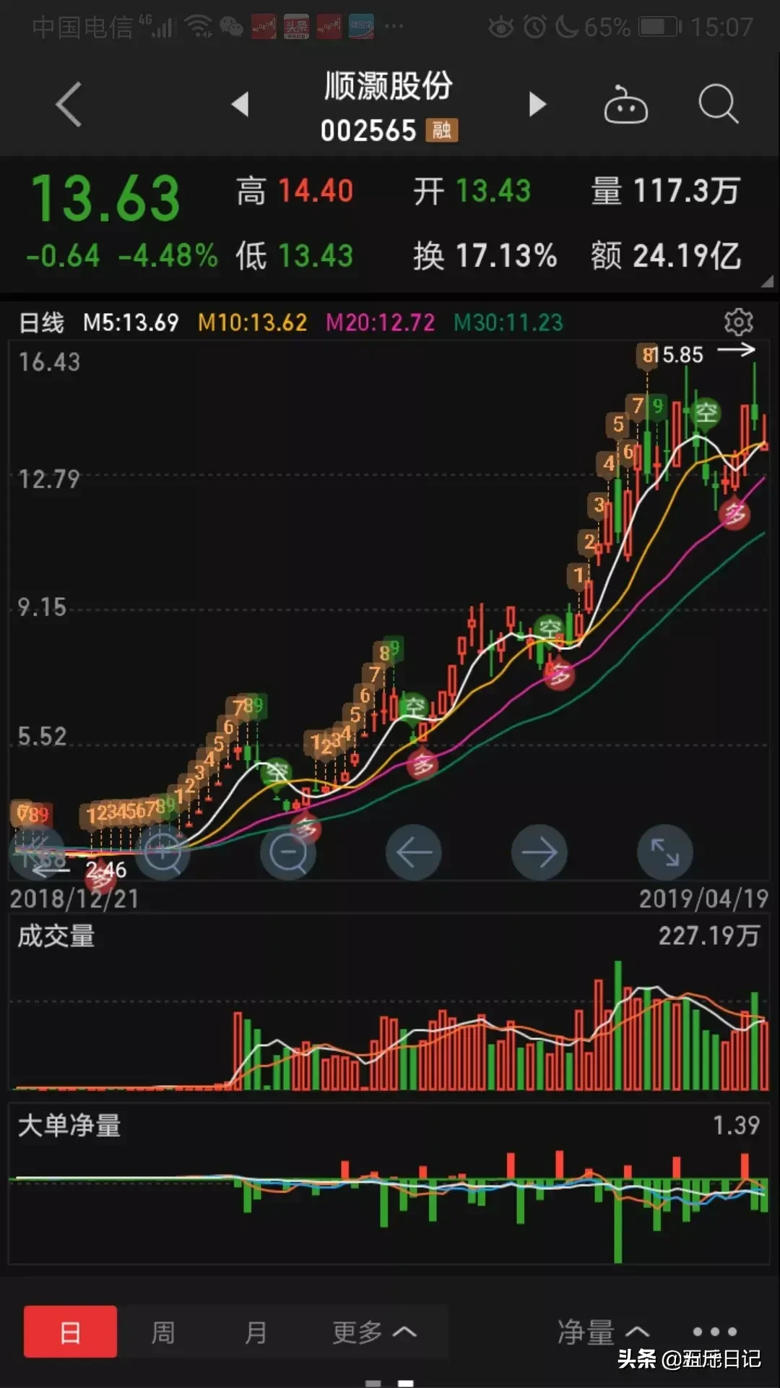Image resolution: width=780 pixels, height=1388 pixels.
Task: Tap amount value 24.19亿
Action: [687, 256]
